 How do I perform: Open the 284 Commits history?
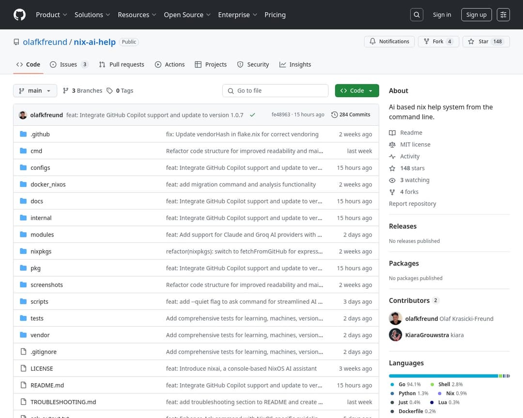coord(351,115)
